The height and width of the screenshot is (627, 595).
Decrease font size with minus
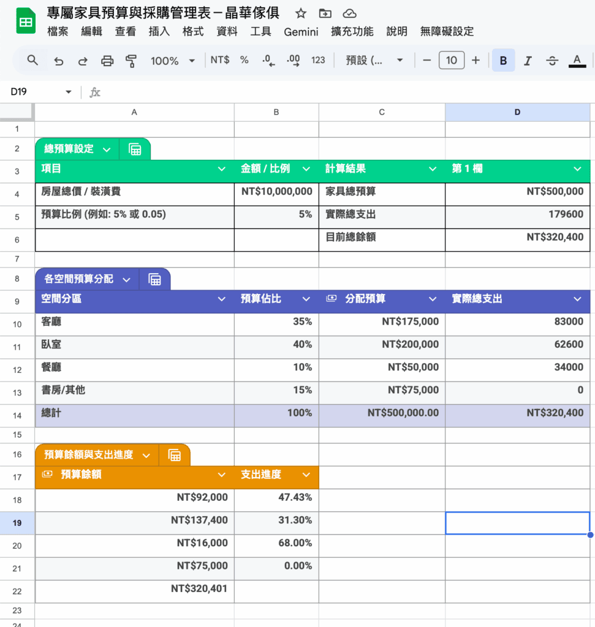click(427, 61)
